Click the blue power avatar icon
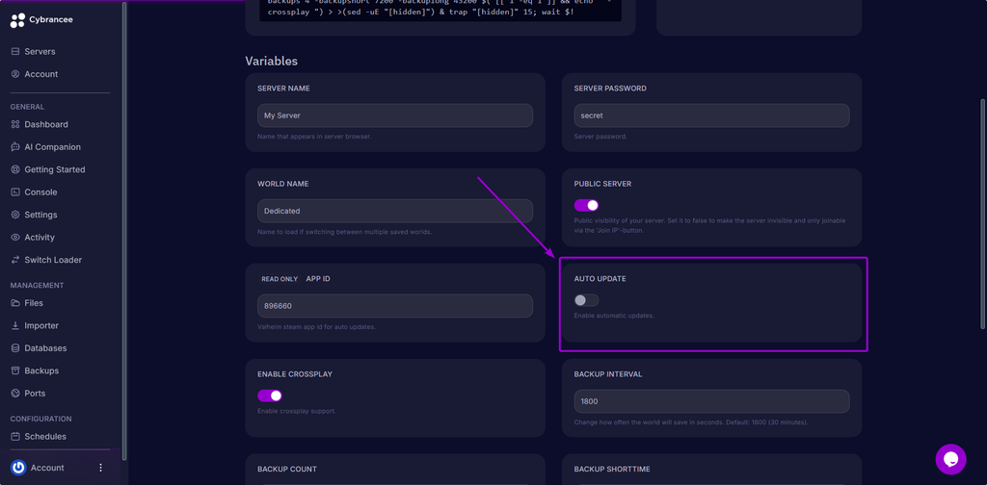This screenshot has width=987, height=485. click(18, 468)
